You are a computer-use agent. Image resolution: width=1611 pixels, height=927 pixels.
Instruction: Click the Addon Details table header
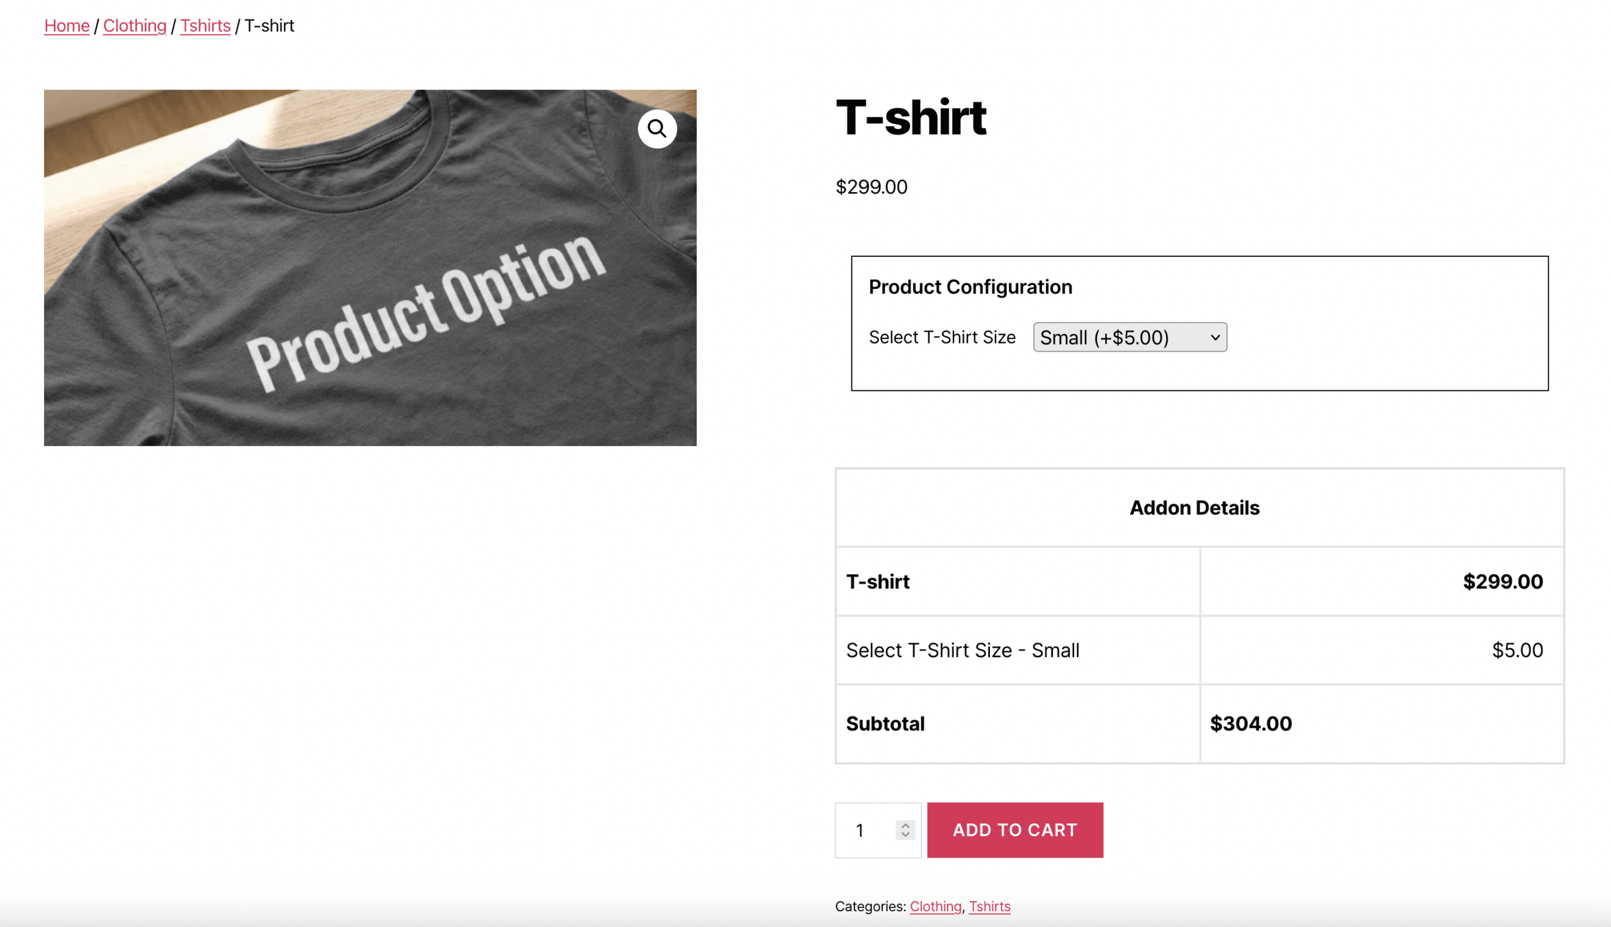click(1194, 507)
